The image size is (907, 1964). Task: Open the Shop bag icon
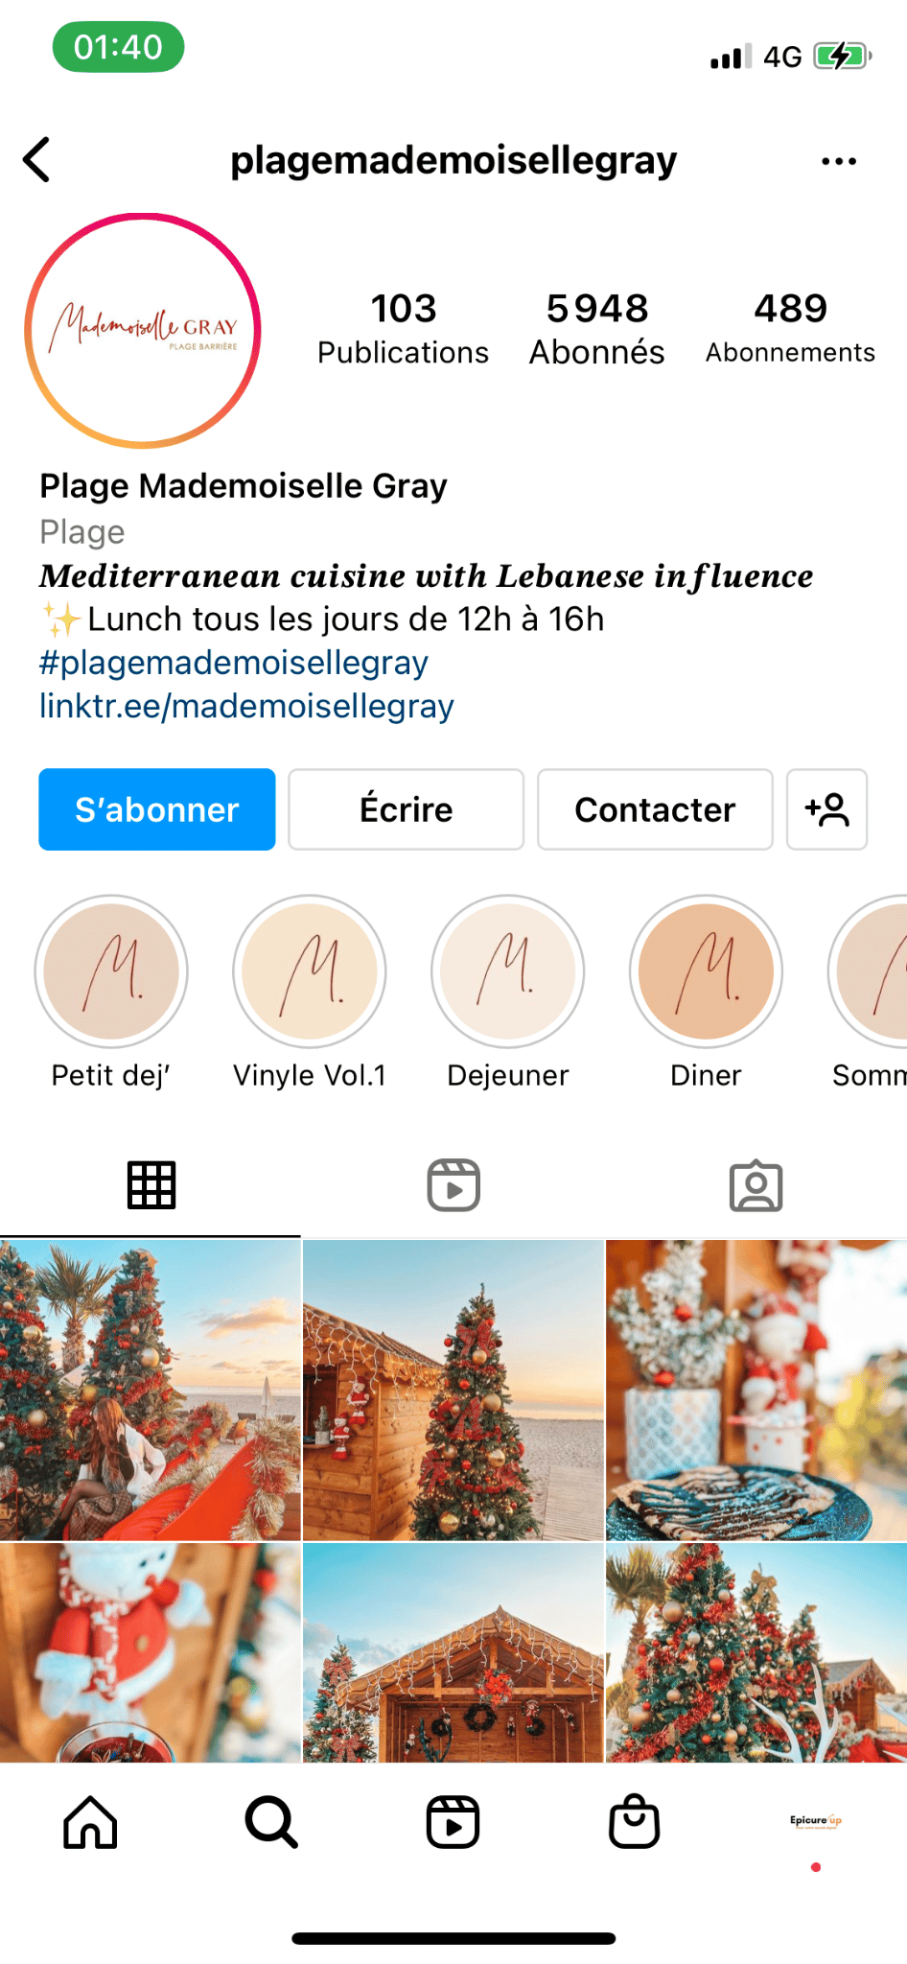point(634,1822)
